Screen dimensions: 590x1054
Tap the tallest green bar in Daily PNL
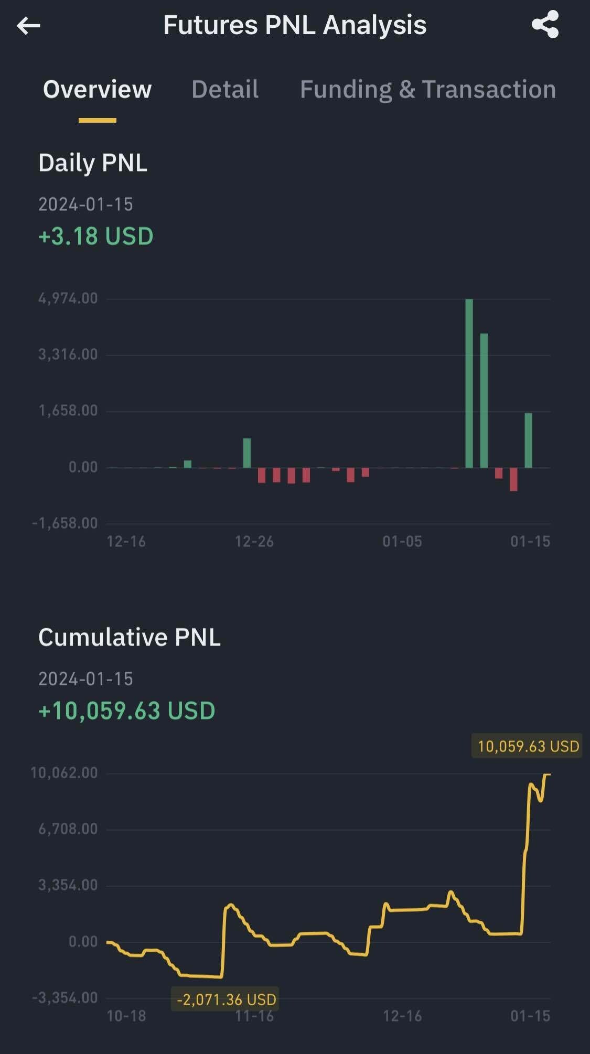(x=469, y=383)
